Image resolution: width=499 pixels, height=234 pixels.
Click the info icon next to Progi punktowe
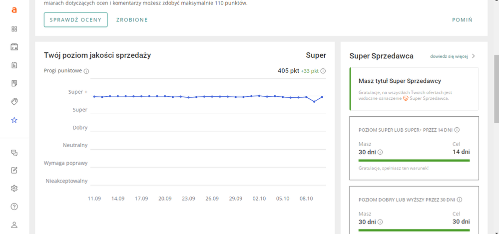pos(86,71)
